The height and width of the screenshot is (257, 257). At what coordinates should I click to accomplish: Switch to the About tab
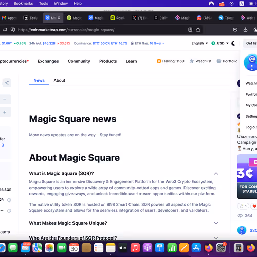coord(60,80)
